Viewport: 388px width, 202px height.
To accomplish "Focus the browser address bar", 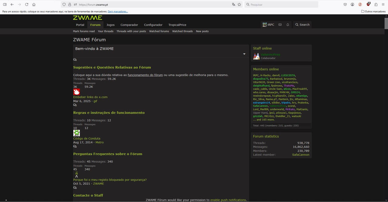I will point(152,5).
